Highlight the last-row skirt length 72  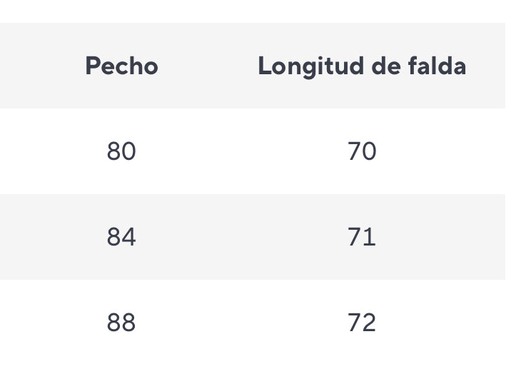(362, 323)
